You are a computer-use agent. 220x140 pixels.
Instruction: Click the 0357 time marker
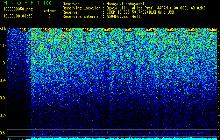(x=150, y=30)
